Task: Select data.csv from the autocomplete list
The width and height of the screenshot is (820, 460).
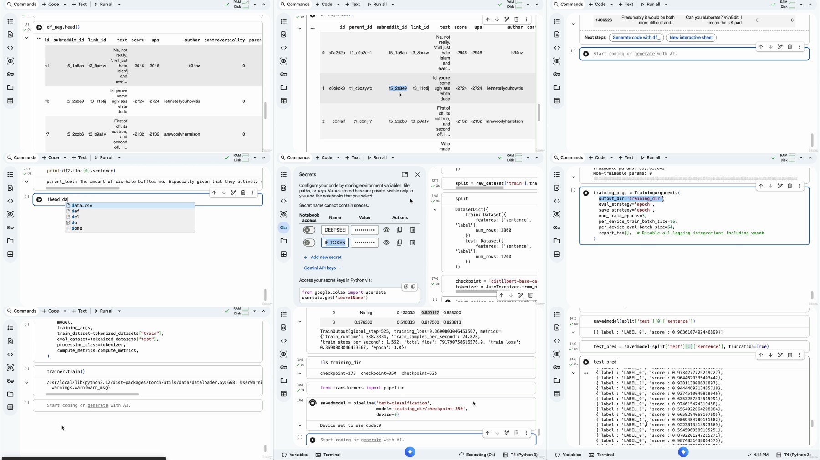Action: 130,206
